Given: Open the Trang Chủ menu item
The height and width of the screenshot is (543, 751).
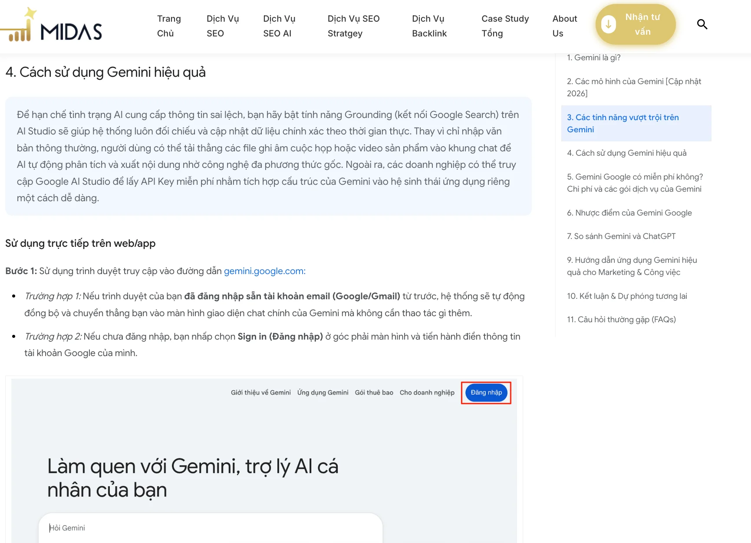Looking at the screenshot, I should (x=169, y=26).
